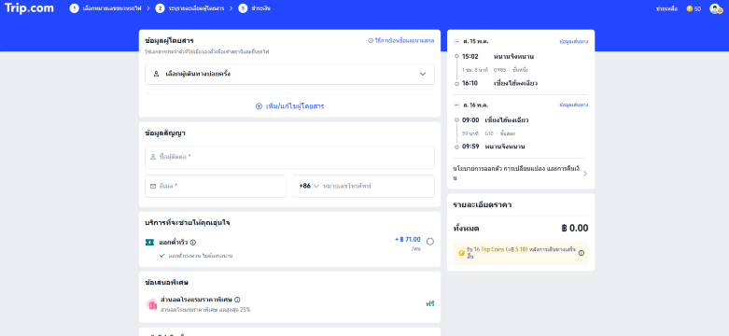Click the return arrow icon beside 16 Nov

tap(456, 105)
